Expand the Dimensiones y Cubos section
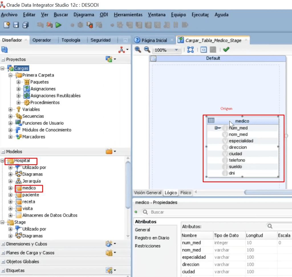This screenshot has width=292, height=277. pyautogui.click(x=3, y=244)
